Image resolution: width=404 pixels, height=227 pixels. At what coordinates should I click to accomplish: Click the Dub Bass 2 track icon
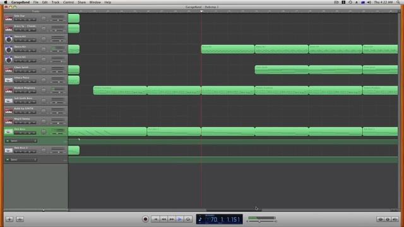coord(8,150)
